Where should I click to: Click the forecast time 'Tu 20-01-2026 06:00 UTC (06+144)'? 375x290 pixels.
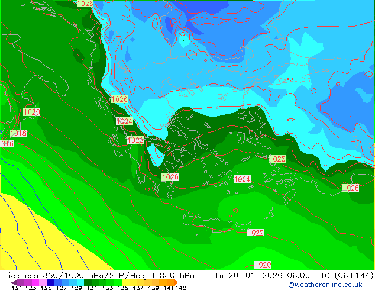pyautogui.click(x=294, y=276)
